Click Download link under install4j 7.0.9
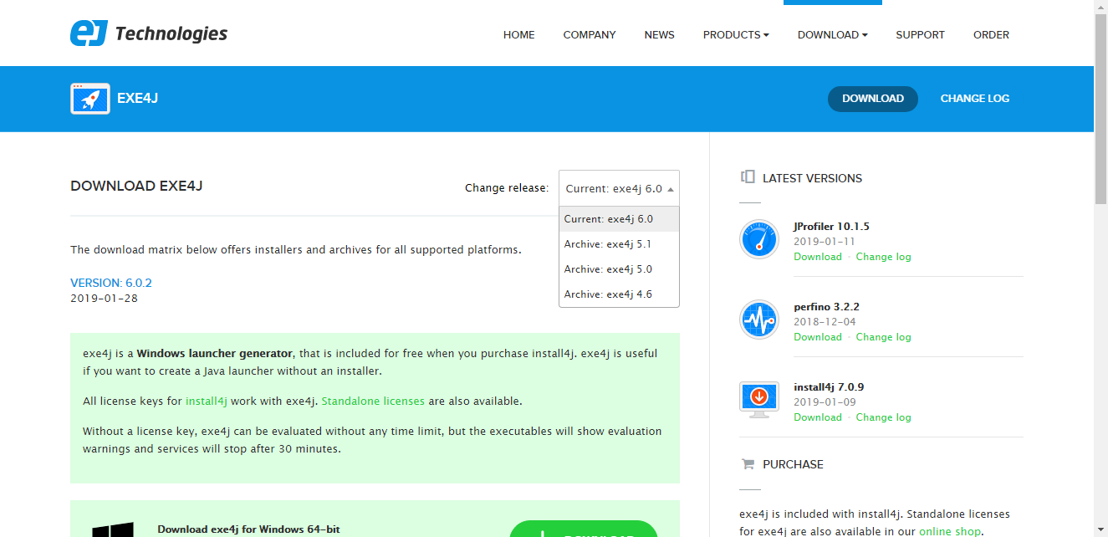The image size is (1108, 537). coord(818,417)
